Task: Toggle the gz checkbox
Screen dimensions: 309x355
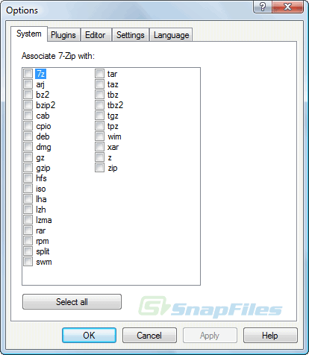Action: (28, 157)
